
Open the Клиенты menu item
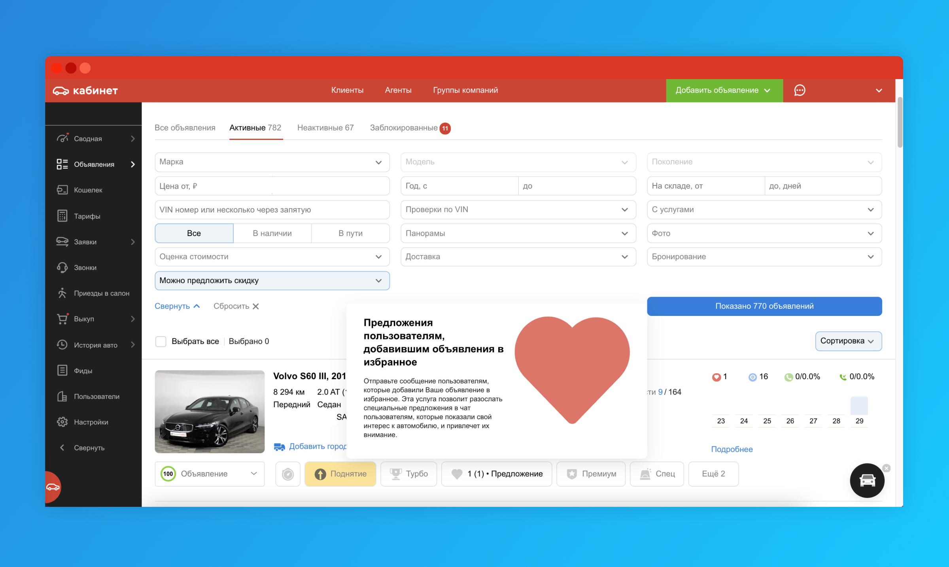pos(348,90)
